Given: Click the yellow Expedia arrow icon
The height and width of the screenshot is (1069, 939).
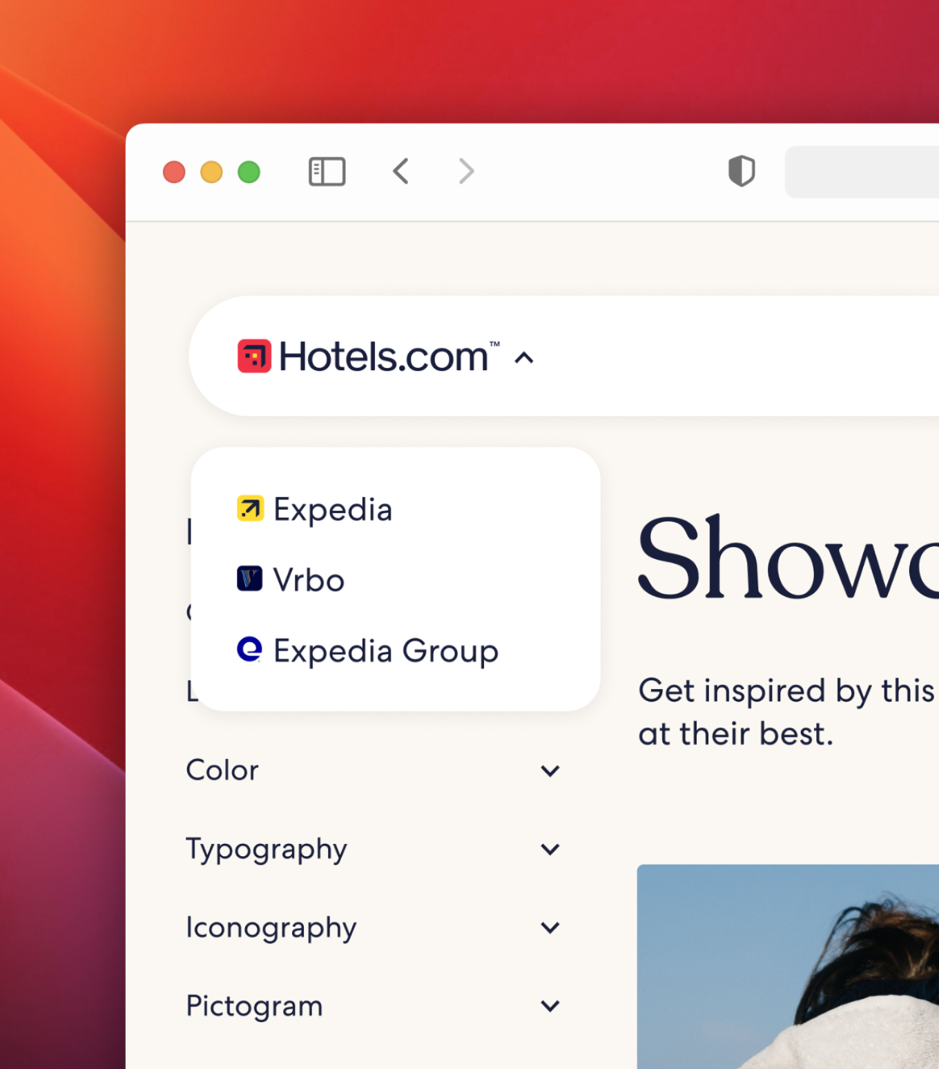Looking at the screenshot, I should point(250,508).
